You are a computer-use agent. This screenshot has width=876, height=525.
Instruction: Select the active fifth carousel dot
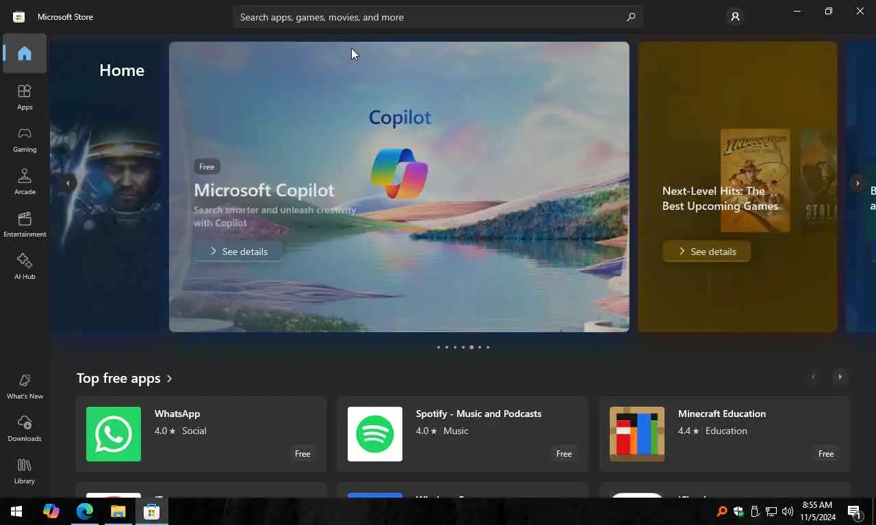472,347
